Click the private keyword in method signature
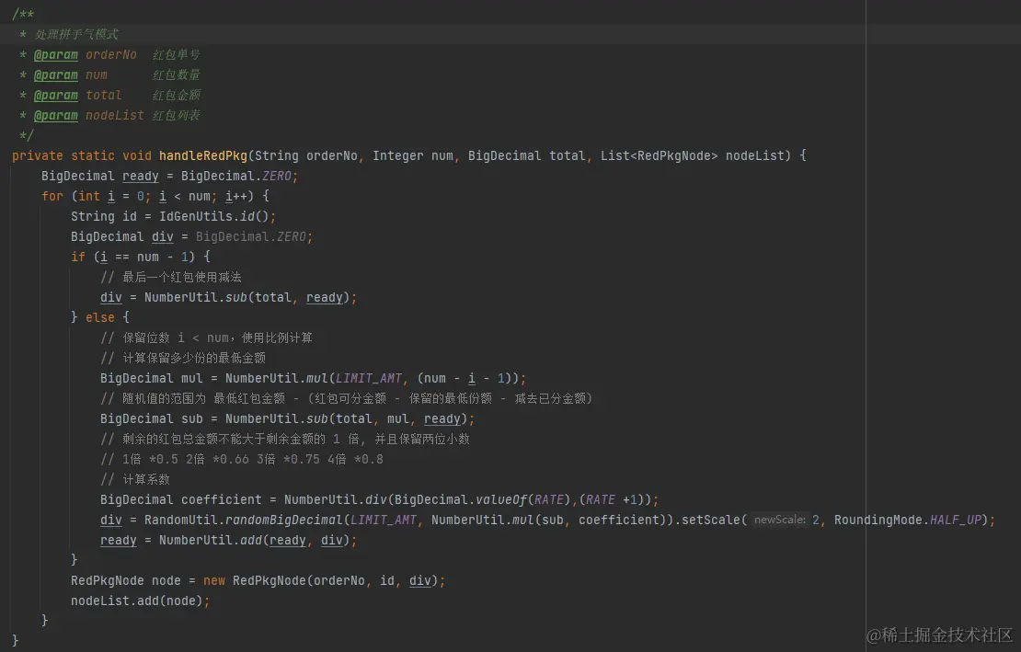 coord(37,155)
